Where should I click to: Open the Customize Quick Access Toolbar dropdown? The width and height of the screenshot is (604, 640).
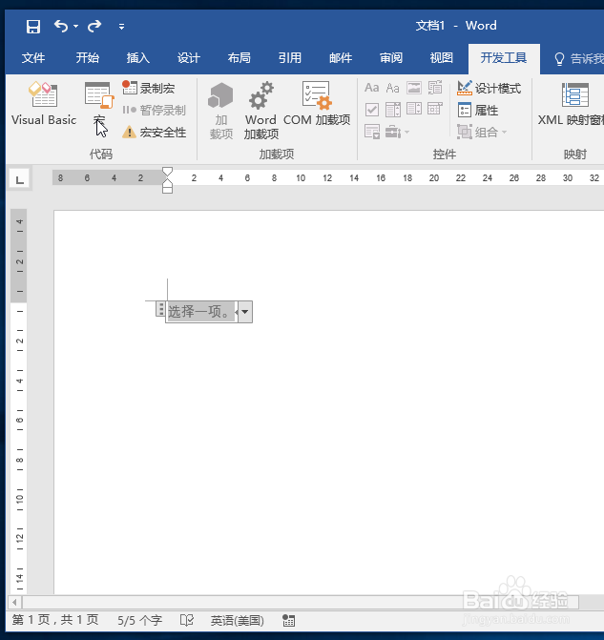pos(121,27)
